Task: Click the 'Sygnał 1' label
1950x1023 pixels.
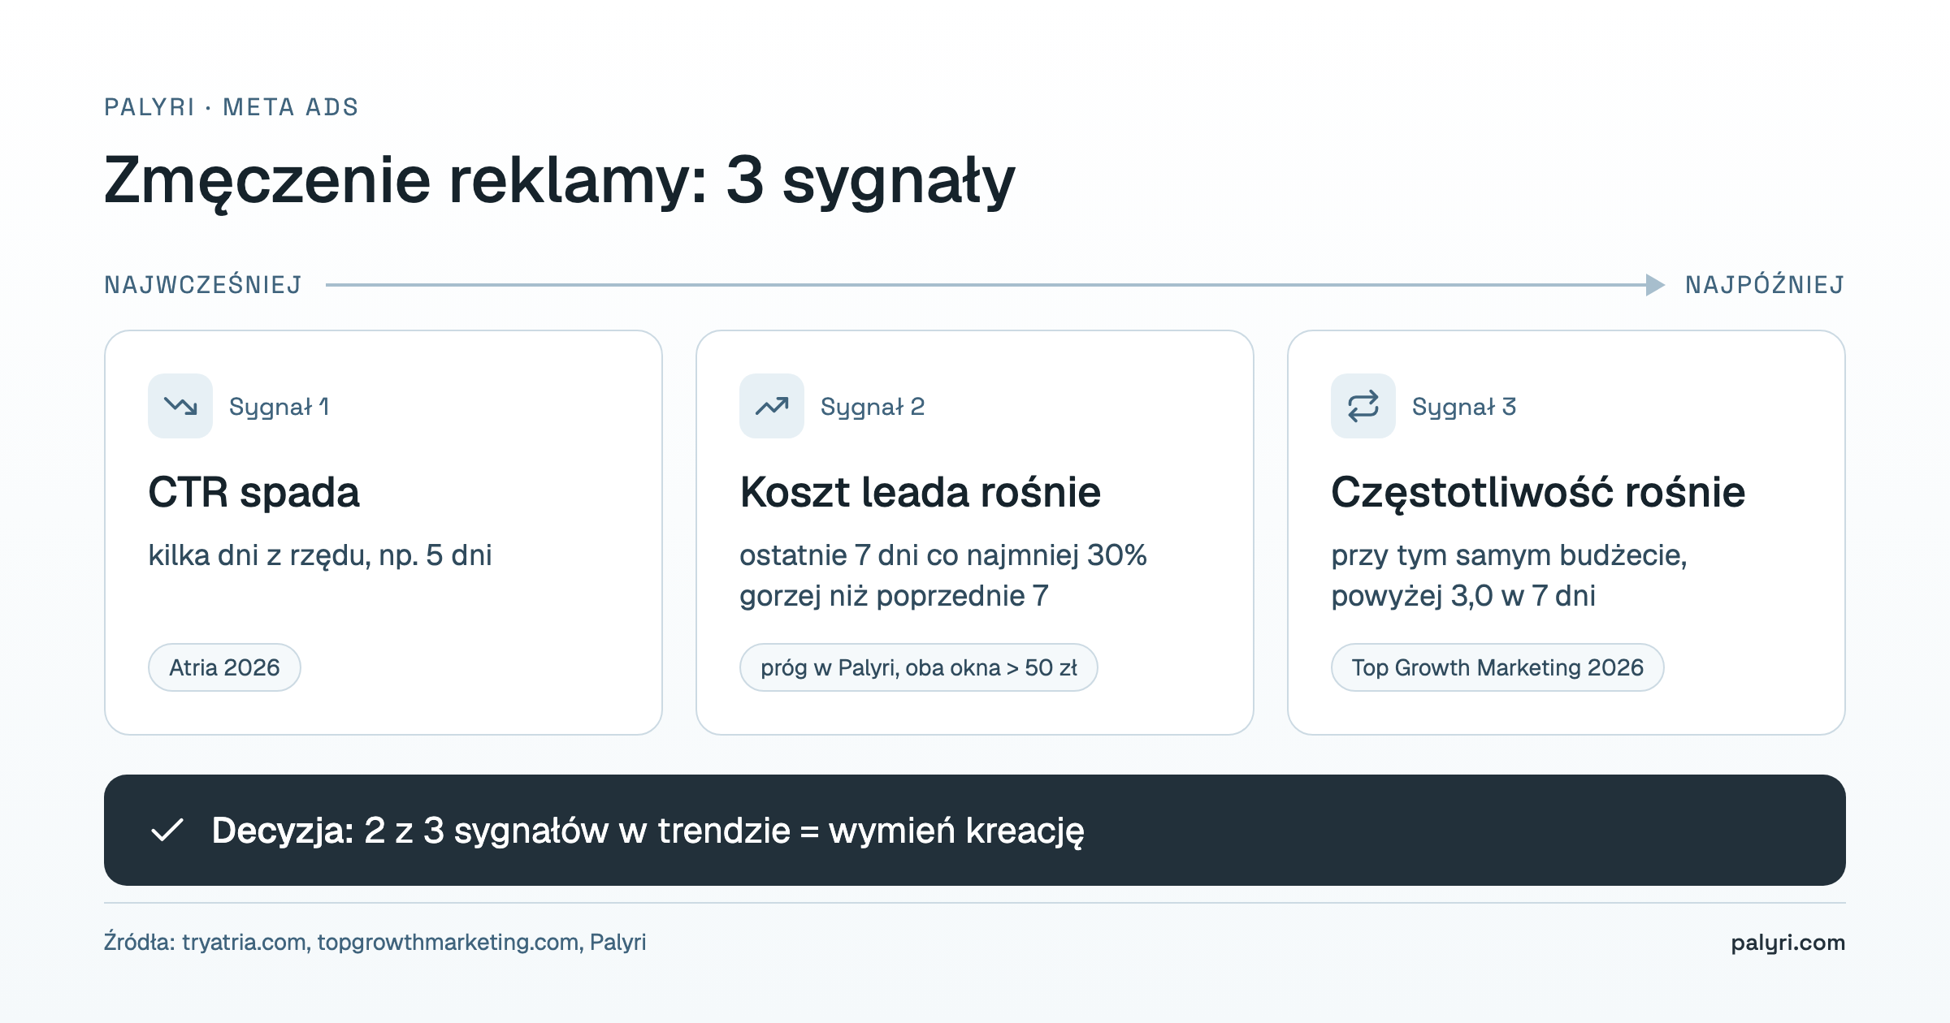Action: 279,407
